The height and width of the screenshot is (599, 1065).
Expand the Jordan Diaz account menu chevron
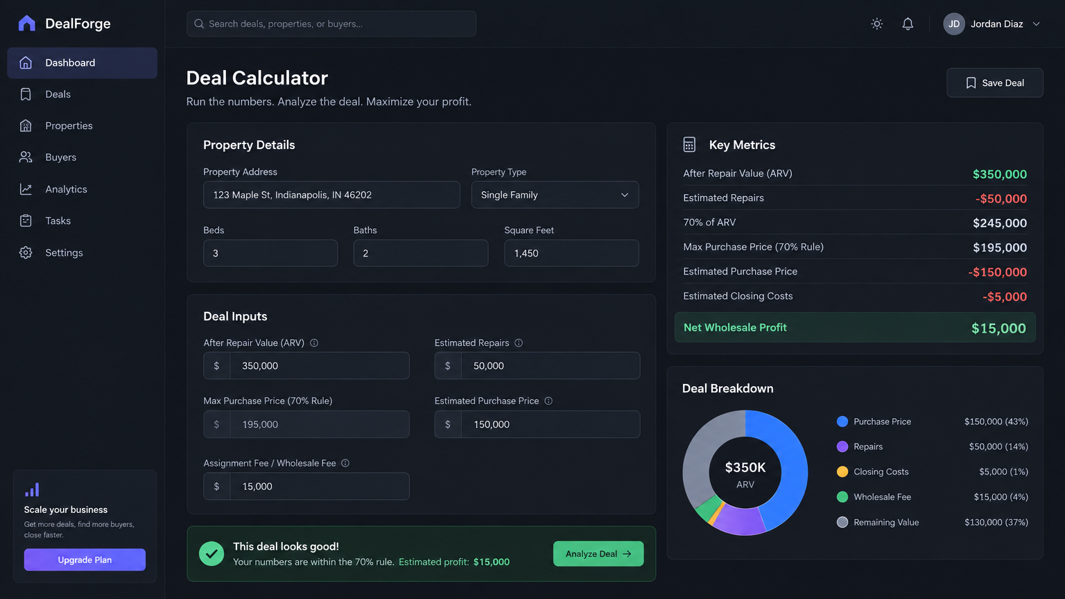(x=1037, y=24)
